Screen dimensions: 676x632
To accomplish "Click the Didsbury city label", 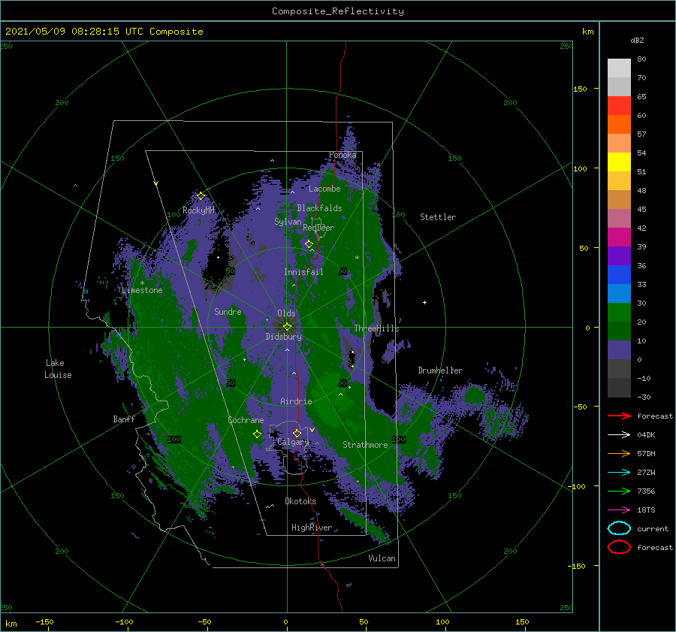I will [x=284, y=337].
